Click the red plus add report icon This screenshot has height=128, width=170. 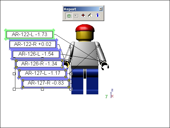coord(83,16)
